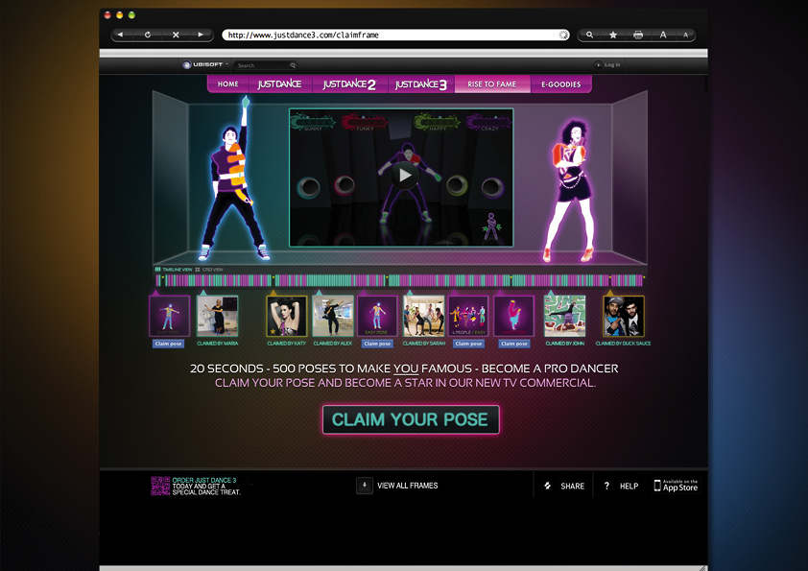Switch to Grid View
Image resolution: width=808 pixels, height=571 pixels.
[x=210, y=270]
